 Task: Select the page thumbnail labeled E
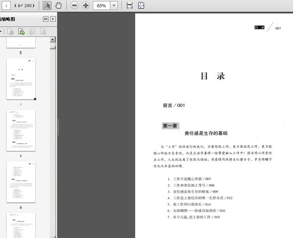21,43
